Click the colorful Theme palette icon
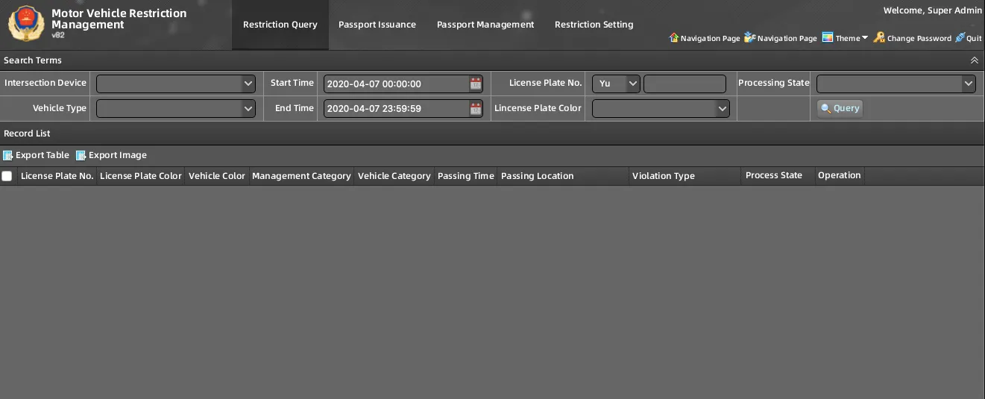Screen dimensions: 985x399 [828, 37]
